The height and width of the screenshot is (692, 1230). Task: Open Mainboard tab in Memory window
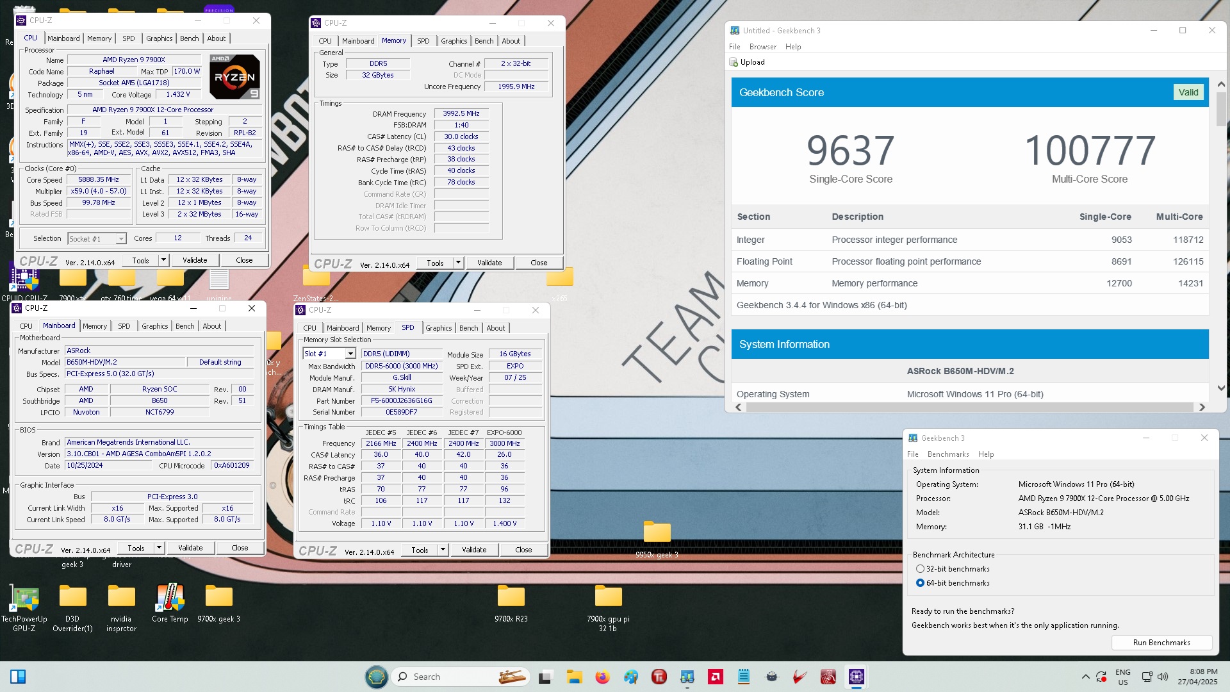pyautogui.click(x=358, y=41)
